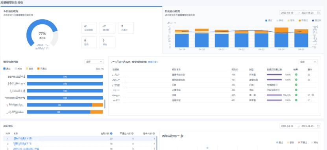Viewport: 327px width, 150px height.
Task: Toggle 警告 legend in 模型检测列表
Action: [x=30, y=69]
